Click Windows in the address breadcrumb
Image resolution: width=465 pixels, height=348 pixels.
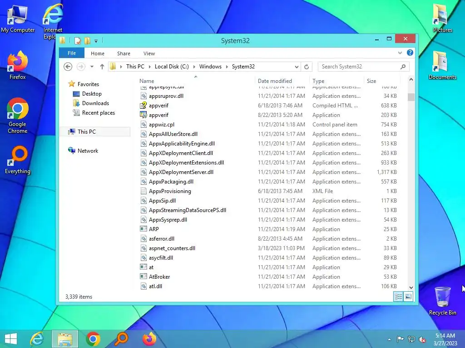coord(210,67)
